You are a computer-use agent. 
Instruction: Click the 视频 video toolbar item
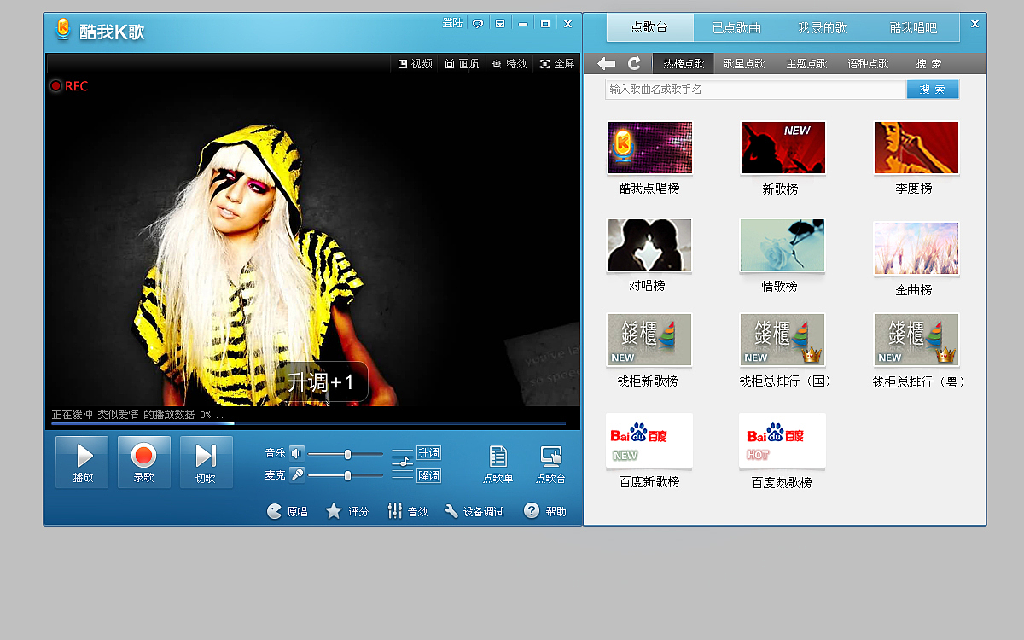coord(416,64)
